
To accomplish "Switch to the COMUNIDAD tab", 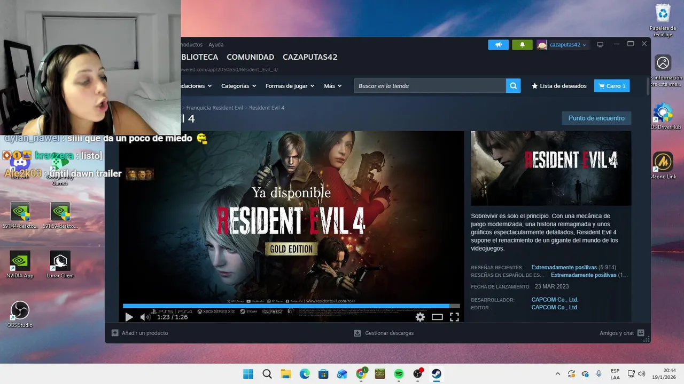I will [250, 57].
